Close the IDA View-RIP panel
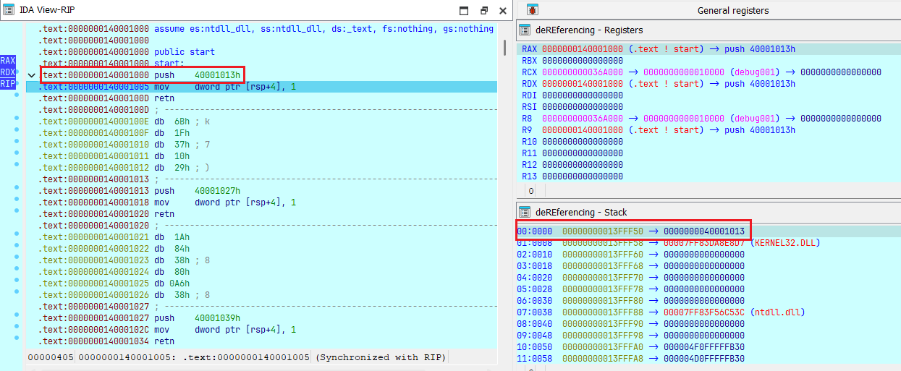This screenshot has height=371, width=901. (503, 11)
